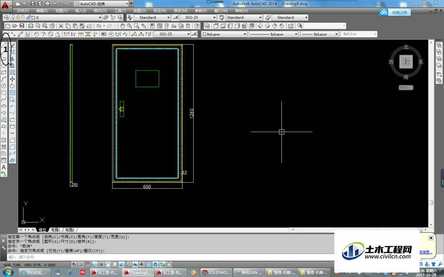Select the Extend modify tool
The width and height of the screenshot is (444, 277).
pyautogui.click(x=12, y=113)
